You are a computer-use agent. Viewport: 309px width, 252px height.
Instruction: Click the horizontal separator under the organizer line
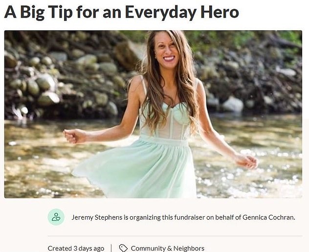[175, 236]
